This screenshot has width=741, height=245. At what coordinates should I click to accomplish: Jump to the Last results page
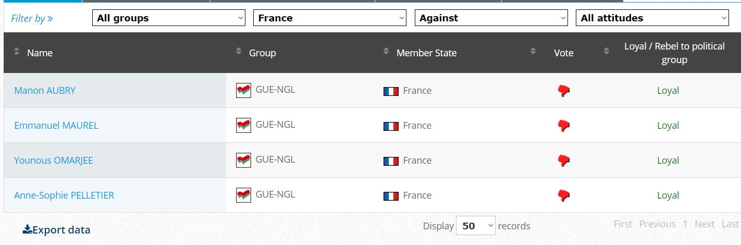[730, 224]
